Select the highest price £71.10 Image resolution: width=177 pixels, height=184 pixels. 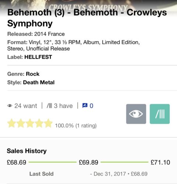[x=160, y=162]
